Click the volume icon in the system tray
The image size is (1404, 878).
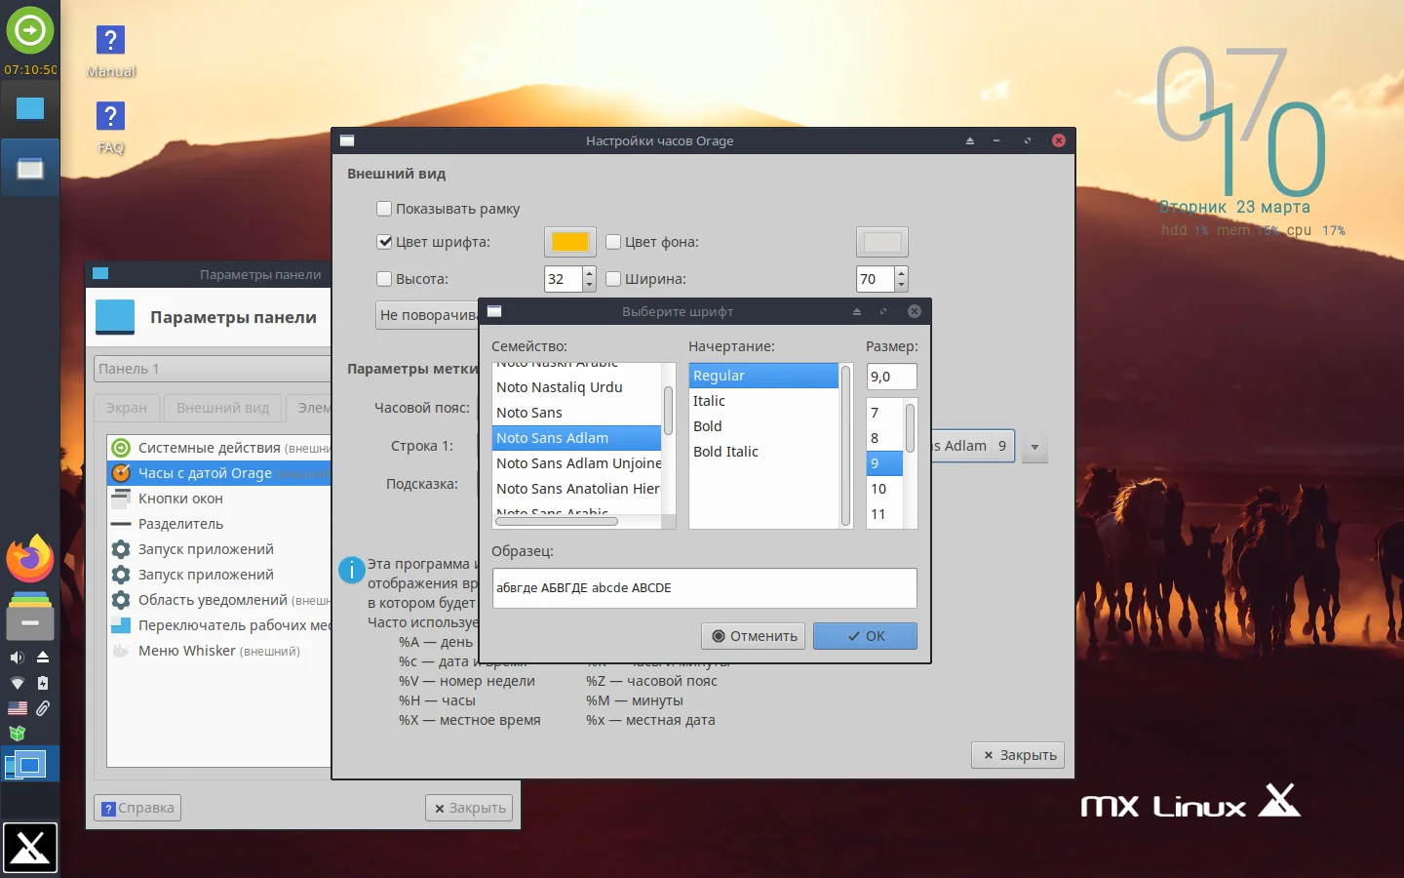coord(17,657)
